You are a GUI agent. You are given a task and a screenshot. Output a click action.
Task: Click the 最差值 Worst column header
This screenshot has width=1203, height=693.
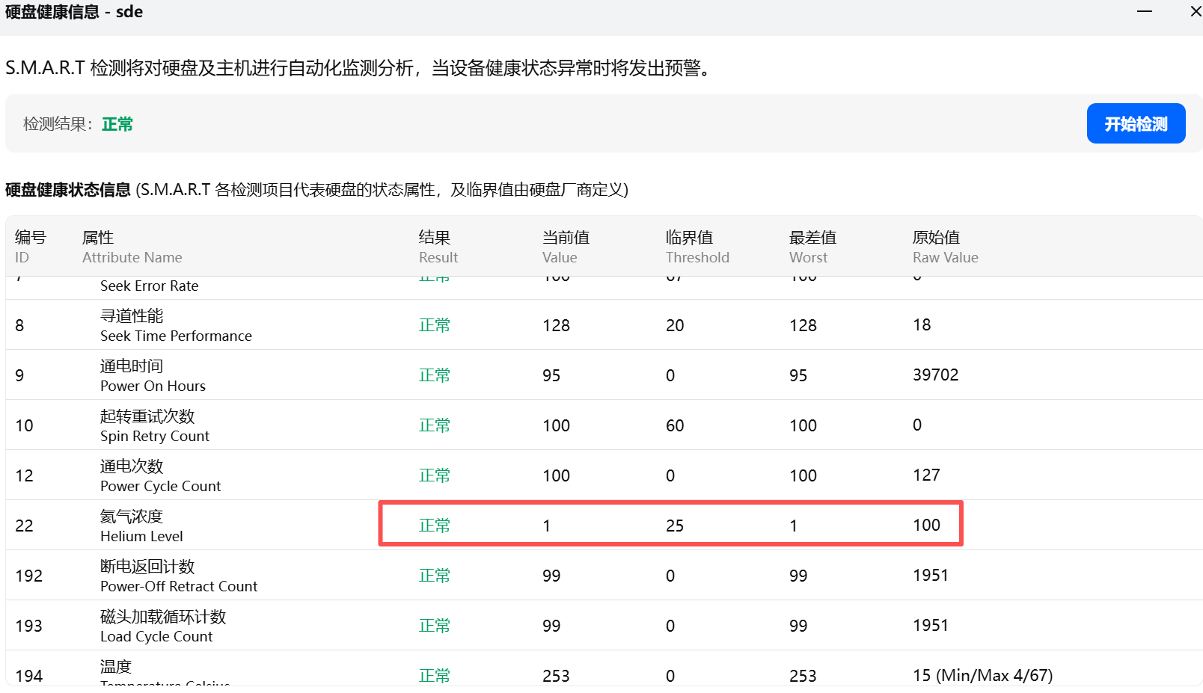(812, 246)
